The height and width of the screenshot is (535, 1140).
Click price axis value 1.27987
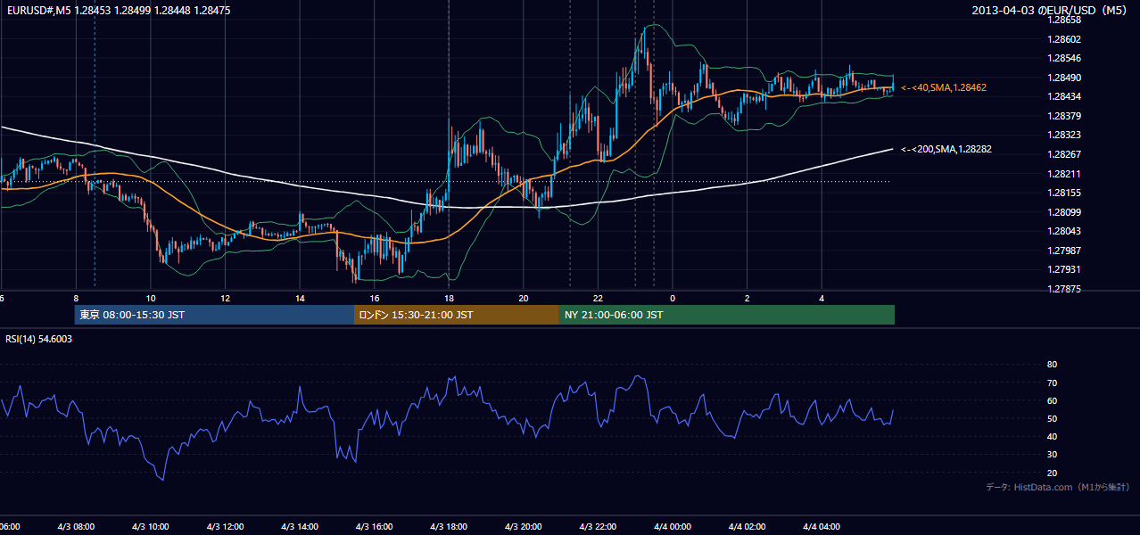pyautogui.click(x=1064, y=251)
